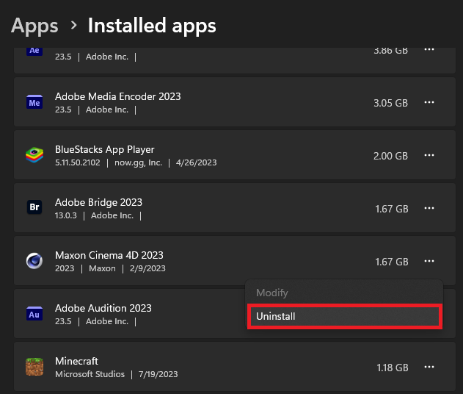463x394 pixels.
Task: Toggle the three-dot menu for Maxon Cinema 4D
Action: (x=430, y=261)
